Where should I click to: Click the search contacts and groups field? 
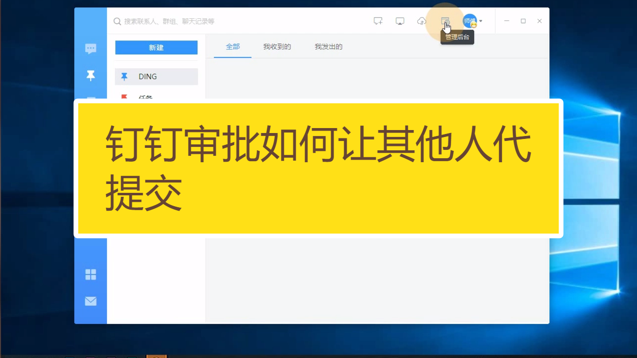click(x=169, y=21)
